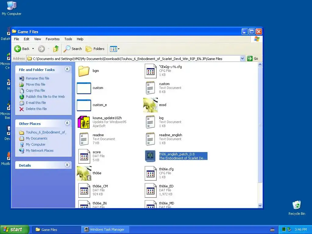
Task: Open Search from the toolbar
Action: [x=73, y=49]
